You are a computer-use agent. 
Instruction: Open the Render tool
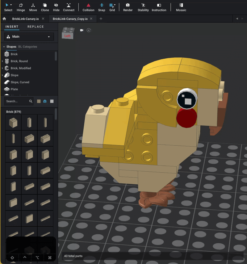click(x=128, y=7)
